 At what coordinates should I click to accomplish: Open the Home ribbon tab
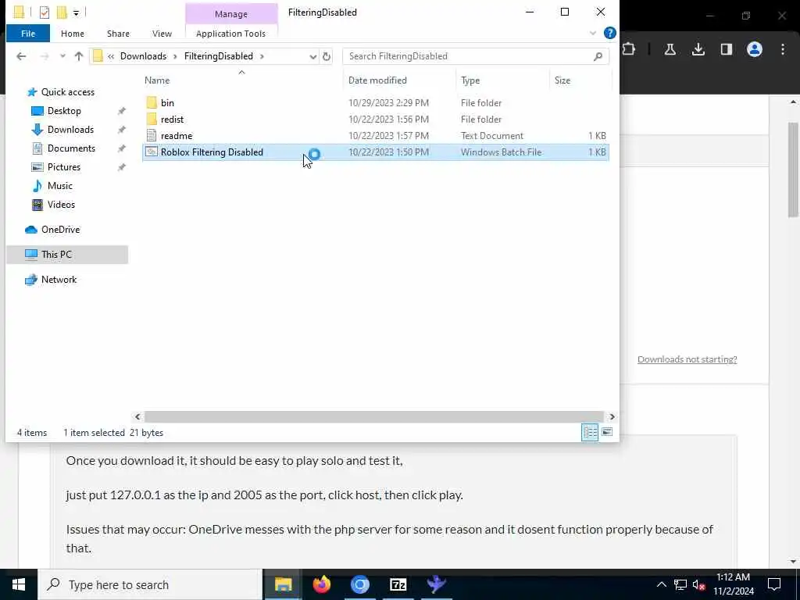point(73,34)
